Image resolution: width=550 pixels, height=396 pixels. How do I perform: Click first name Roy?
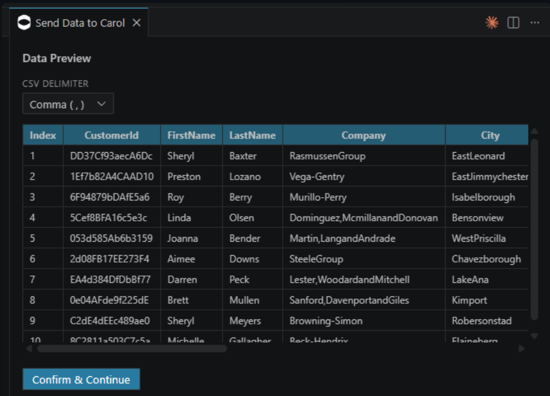pos(176,198)
